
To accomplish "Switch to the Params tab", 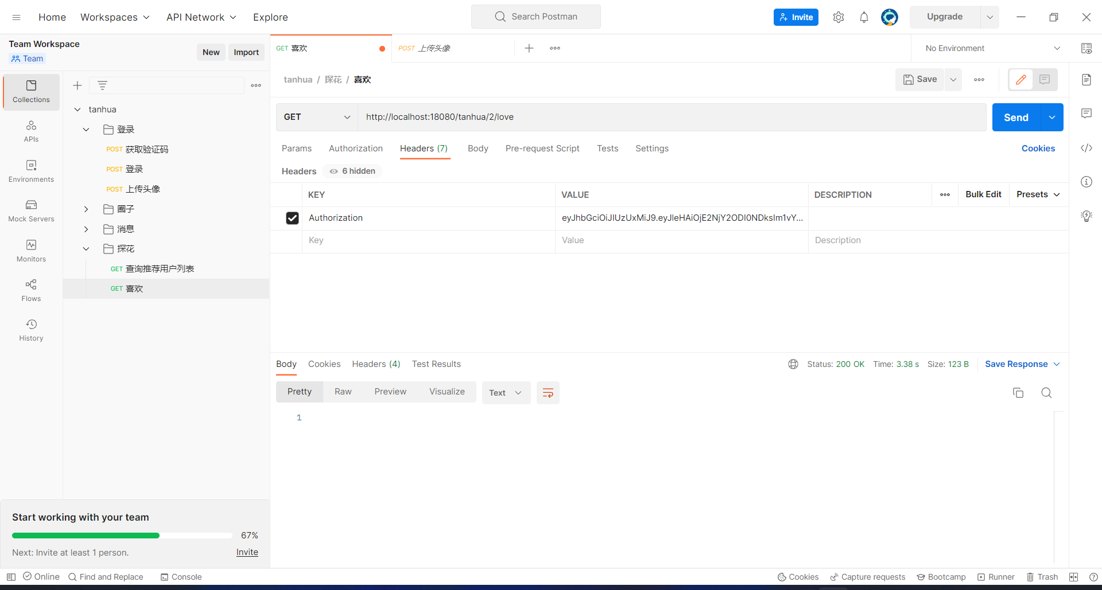I will (297, 149).
